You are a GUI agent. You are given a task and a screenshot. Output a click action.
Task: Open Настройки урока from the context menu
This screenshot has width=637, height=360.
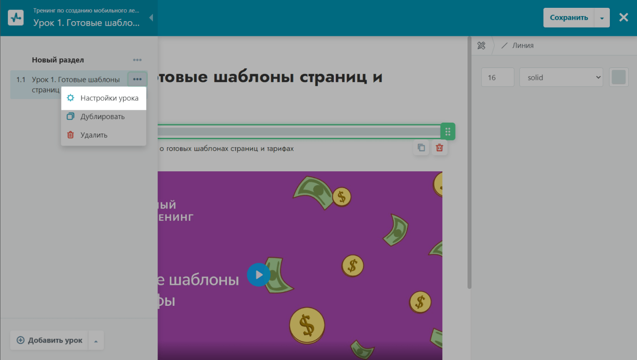tap(104, 98)
